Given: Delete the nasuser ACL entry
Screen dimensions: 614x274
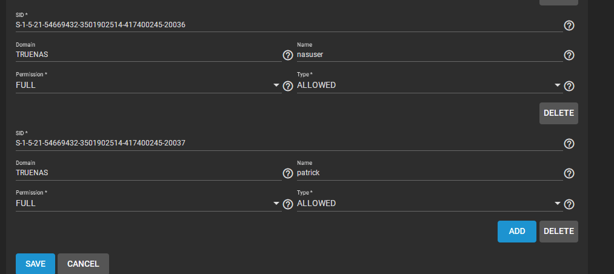Looking at the screenshot, I should coord(558,113).
